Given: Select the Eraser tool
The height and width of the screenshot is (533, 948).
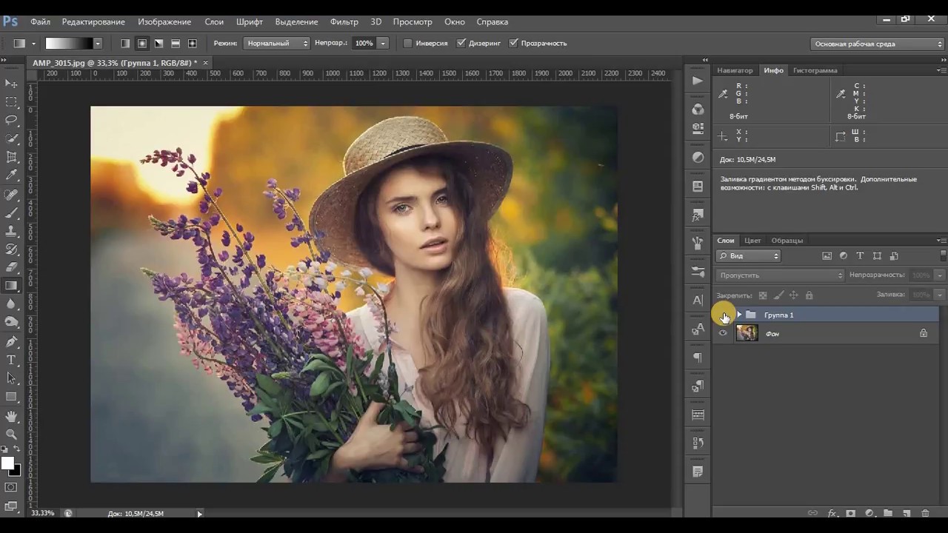Looking at the screenshot, I should pos(11,267).
